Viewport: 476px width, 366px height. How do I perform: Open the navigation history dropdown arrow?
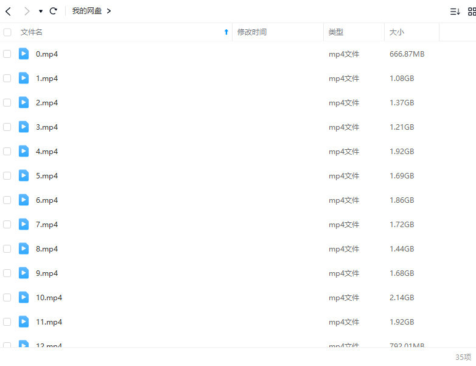coord(40,11)
